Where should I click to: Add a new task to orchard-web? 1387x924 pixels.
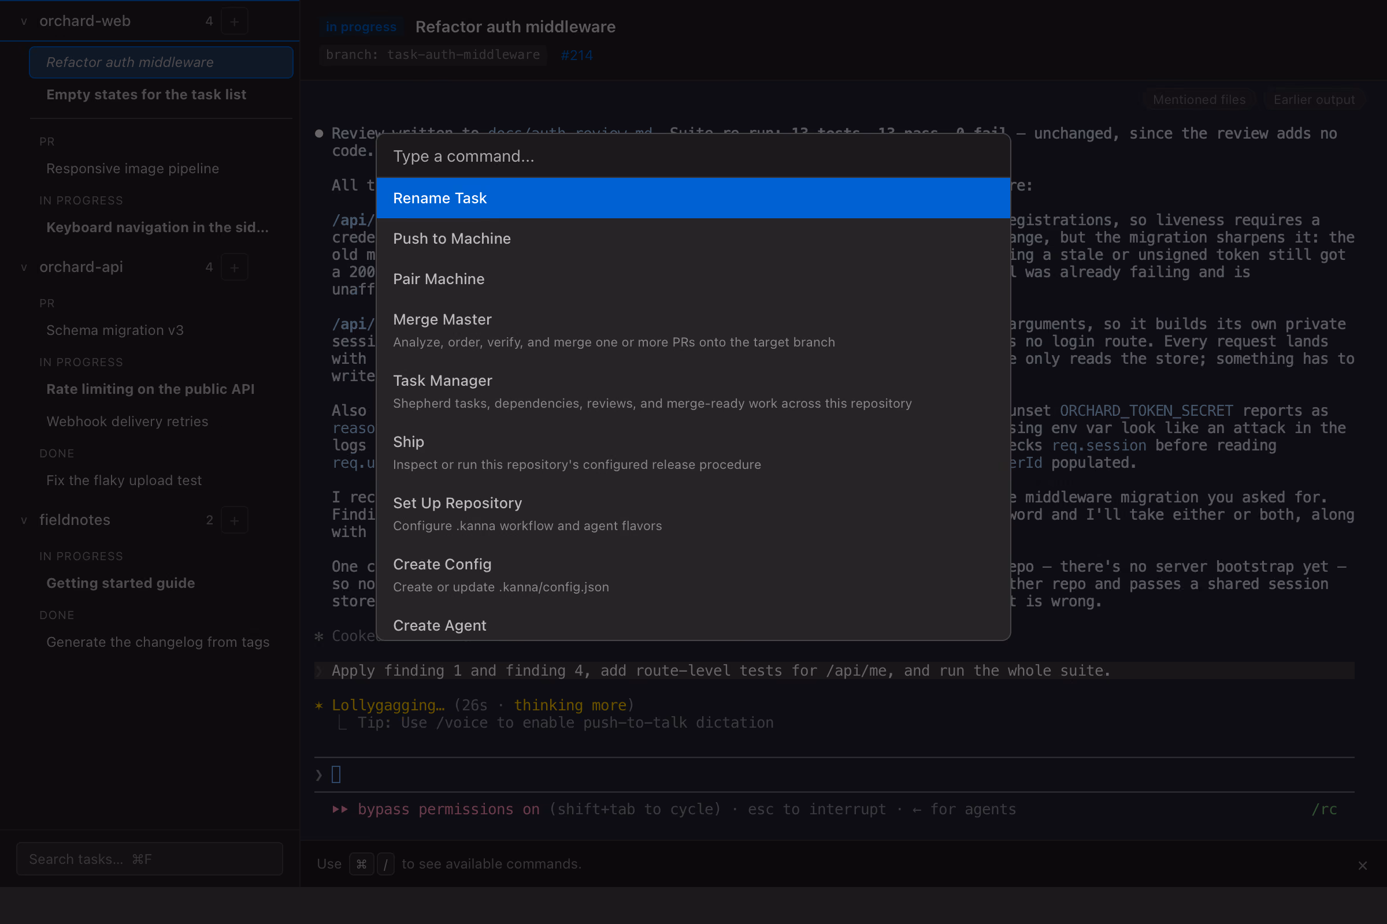tap(234, 21)
